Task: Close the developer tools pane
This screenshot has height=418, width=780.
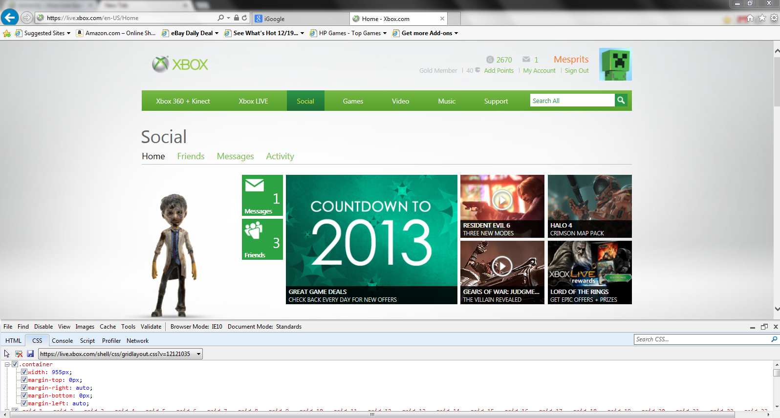Action: click(776, 327)
